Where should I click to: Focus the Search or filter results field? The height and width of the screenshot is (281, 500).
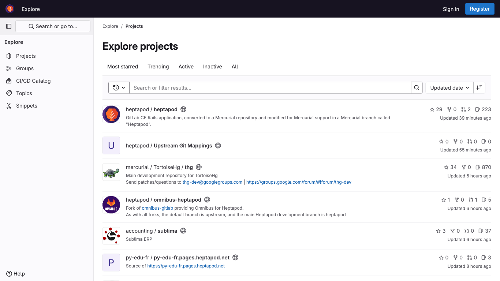pyautogui.click(x=270, y=88)
